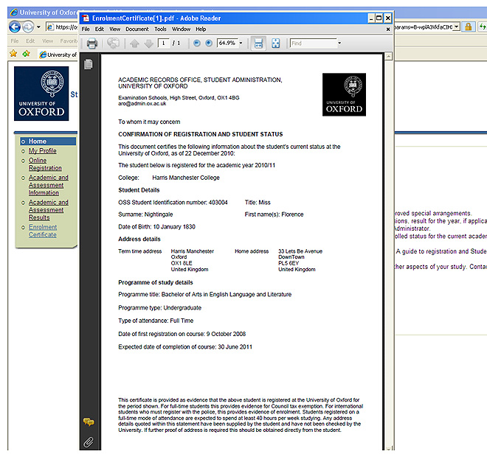Go to Online Registration page
The image size is (487, 454).
(45, 164)
